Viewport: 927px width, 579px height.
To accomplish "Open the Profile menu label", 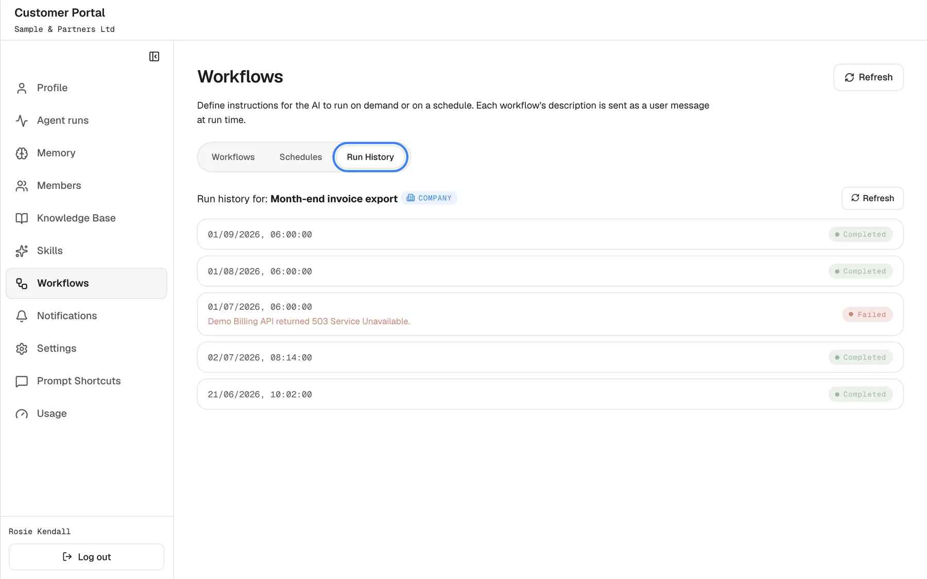I will [52, 87].
